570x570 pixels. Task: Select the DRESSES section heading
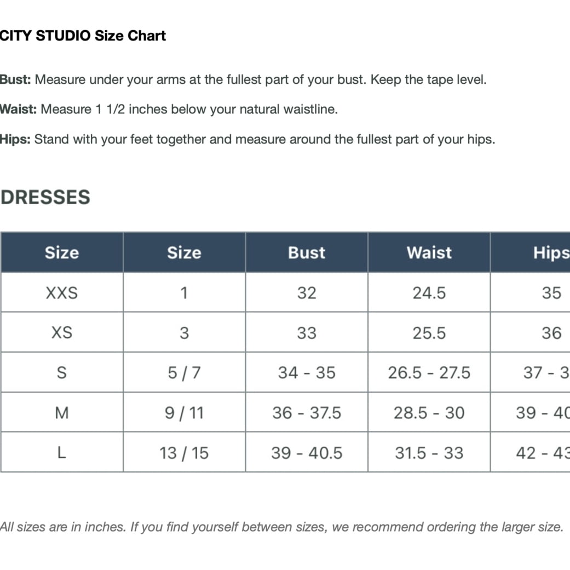[45, 197]
